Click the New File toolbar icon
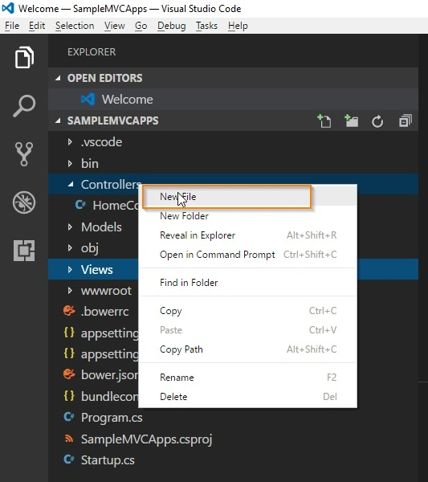428x482 pixels. [324, 120]
